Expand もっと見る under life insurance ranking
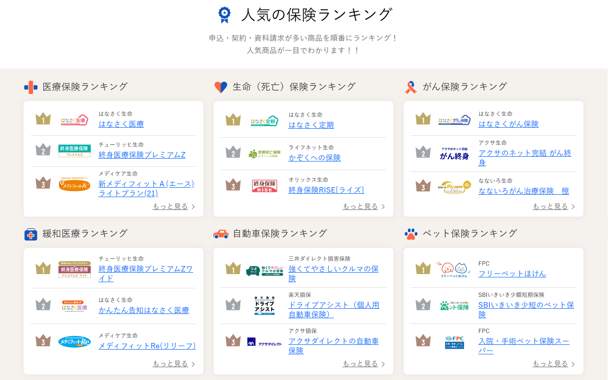The width and height of the screenshot is (608, 380). 364,207
